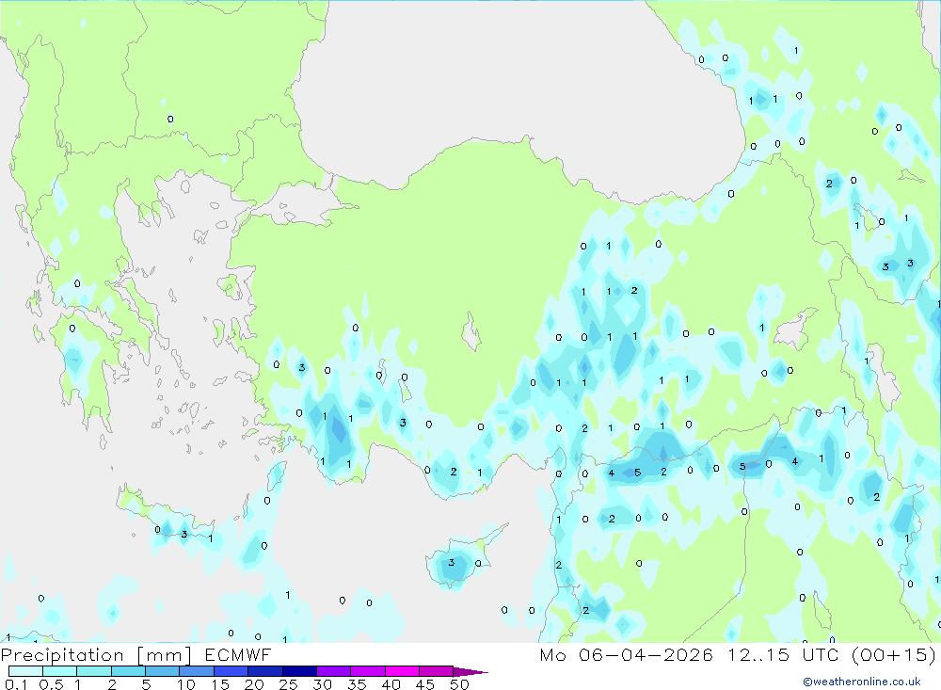The height and width of the screenshot is (690, 941).
Task: Click the '25' legend scale label
Action: (x=288, y=684)
